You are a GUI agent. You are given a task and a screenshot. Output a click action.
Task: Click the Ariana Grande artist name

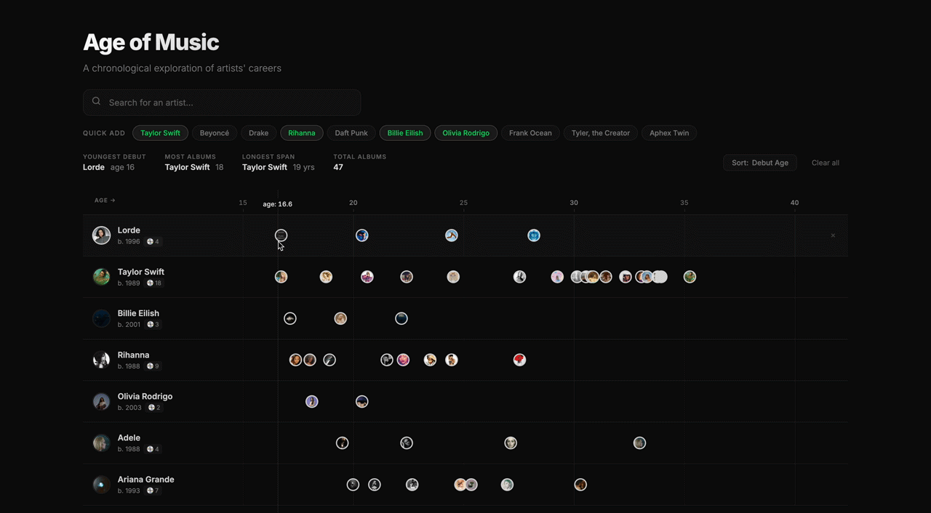(145, 480)
